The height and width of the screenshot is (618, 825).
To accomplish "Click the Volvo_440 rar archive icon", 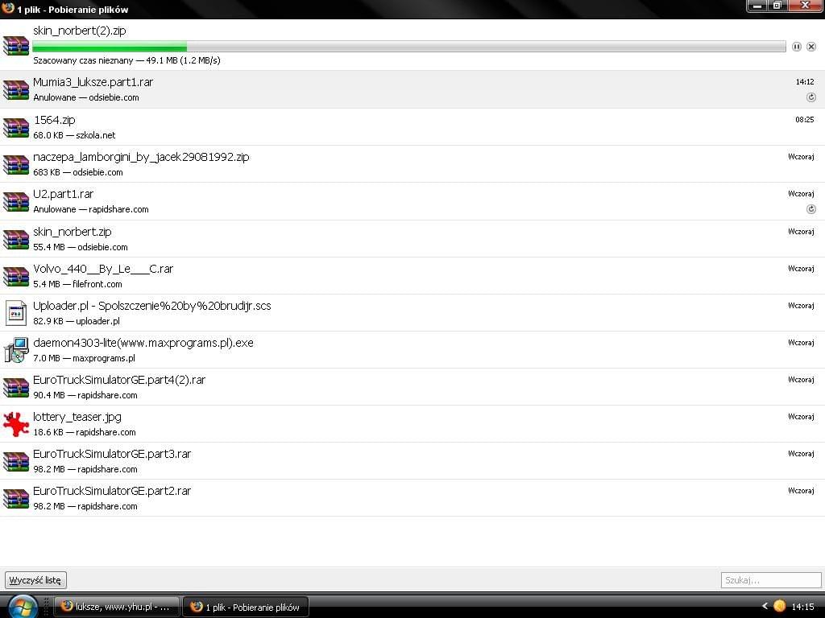I will [16, 276].
